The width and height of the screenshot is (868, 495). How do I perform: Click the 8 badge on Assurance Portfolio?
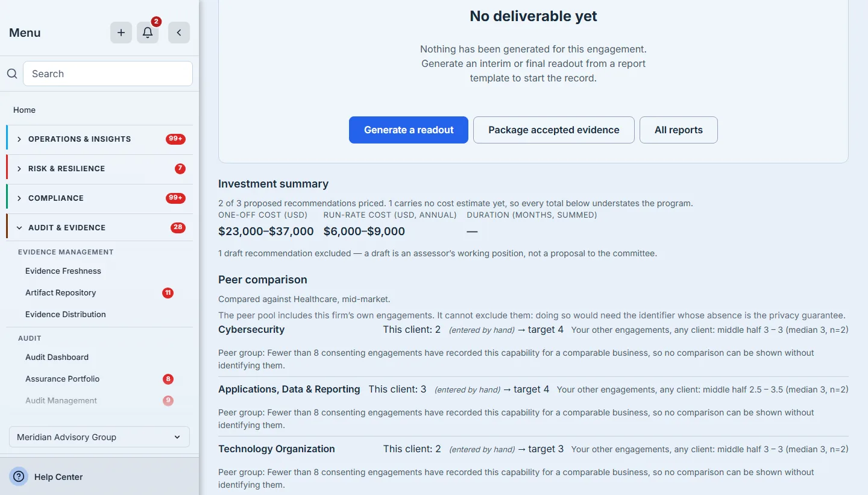tap(168, 379)
